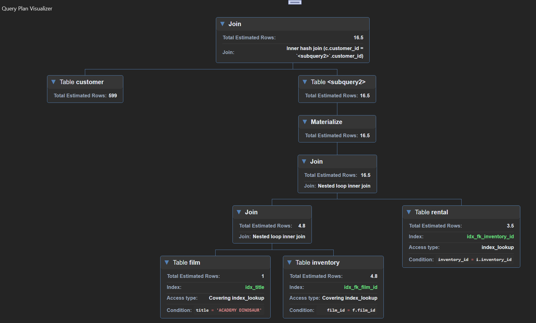The height and width of the screenshot is (323, 536).
Task: Click the inventory_id = i.inventory_id condition
Action: point(474,259)
